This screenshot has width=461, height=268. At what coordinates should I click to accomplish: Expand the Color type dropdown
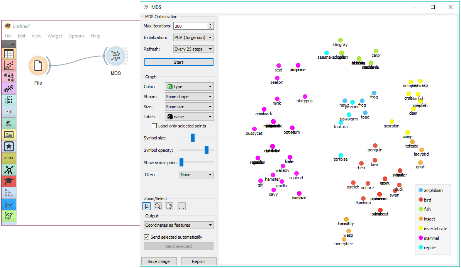(189, 87)
